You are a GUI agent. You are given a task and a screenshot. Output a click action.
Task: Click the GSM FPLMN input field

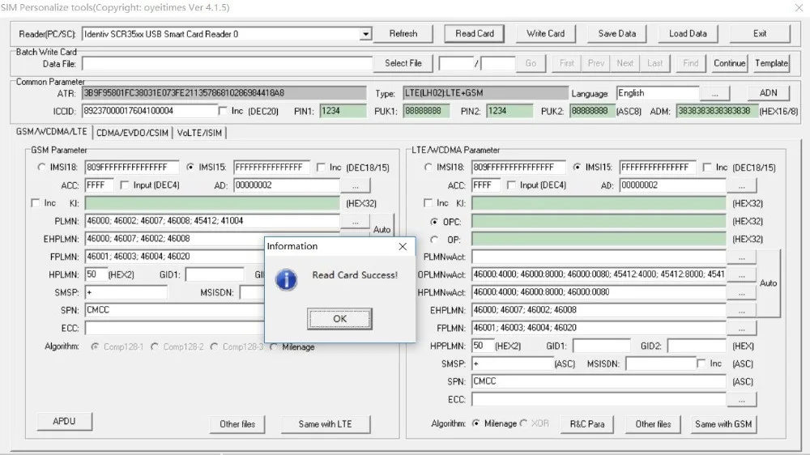pos(175,257)
